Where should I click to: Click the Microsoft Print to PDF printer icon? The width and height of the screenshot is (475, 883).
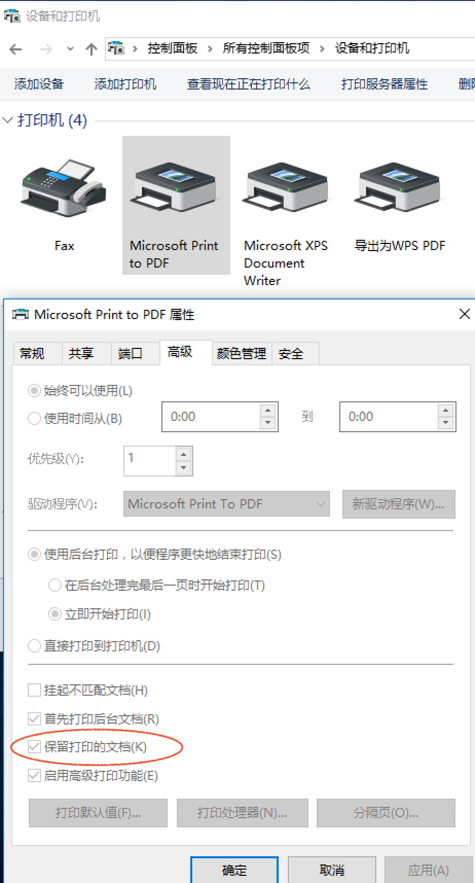[x=175, y=188]
